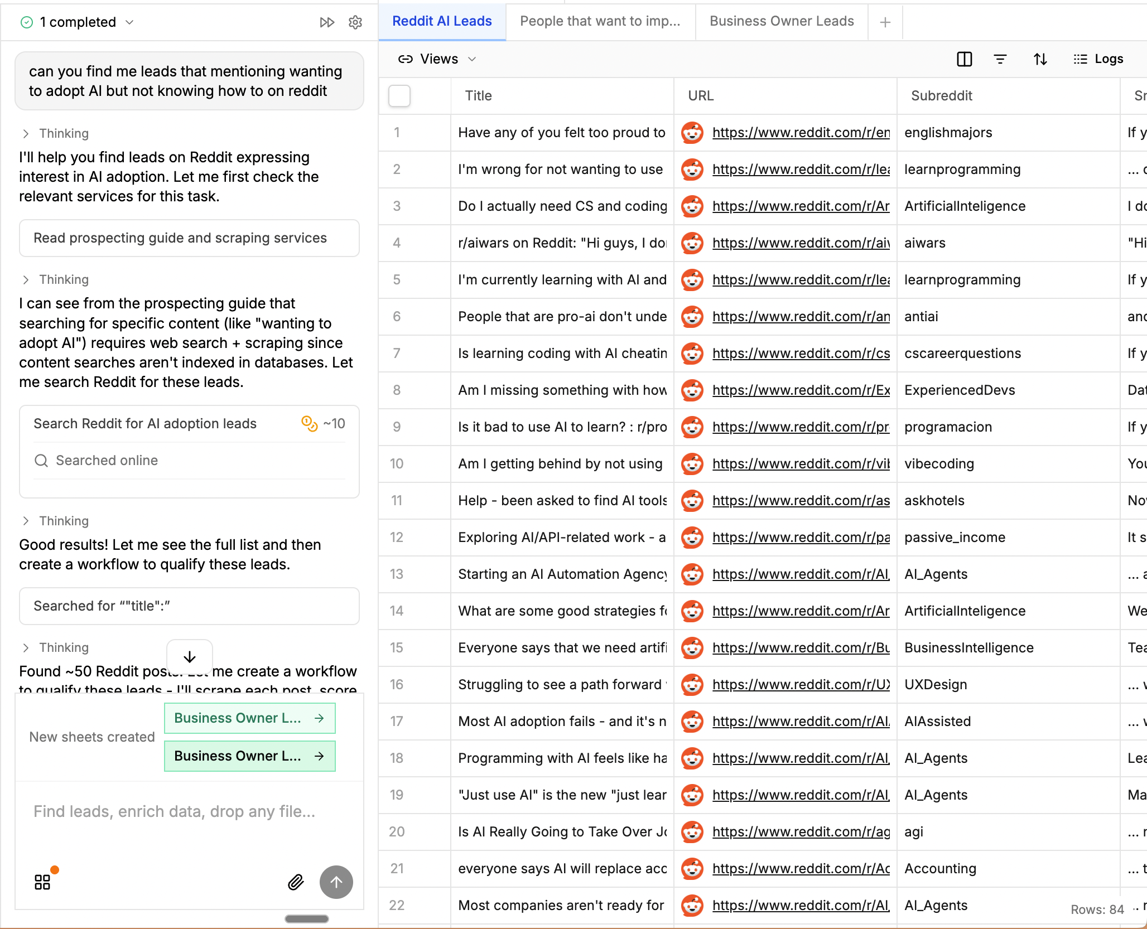Viewport: 1147px width, 929px height.
Task: Switch to Business Owner Leads tab
Action: pos(781,21)
